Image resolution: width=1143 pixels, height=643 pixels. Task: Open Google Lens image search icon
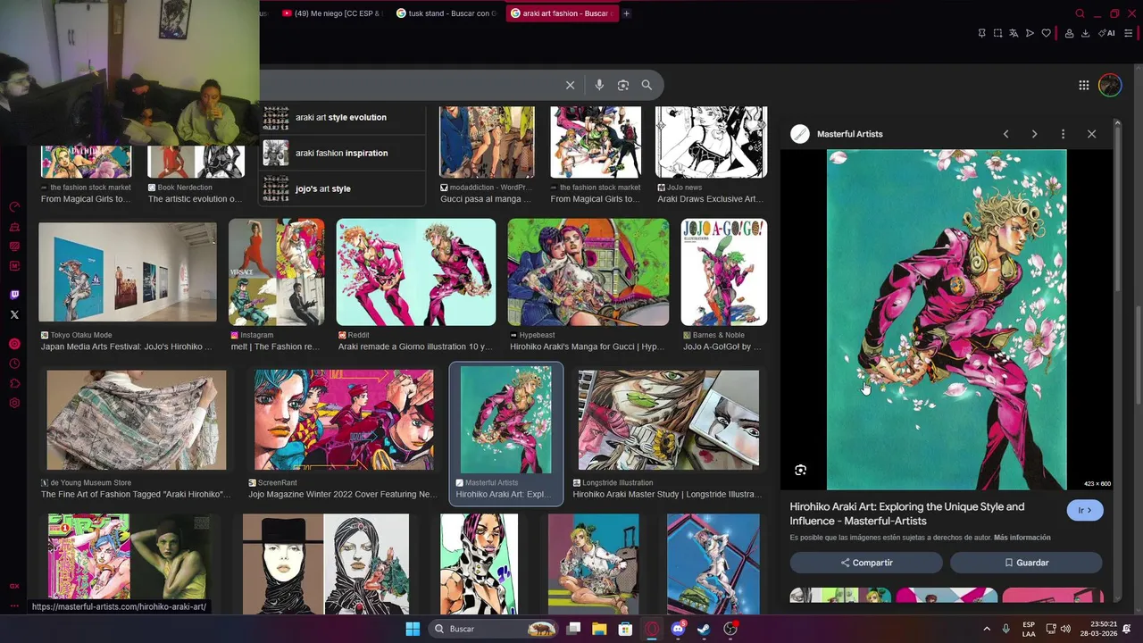coord(623,85)
